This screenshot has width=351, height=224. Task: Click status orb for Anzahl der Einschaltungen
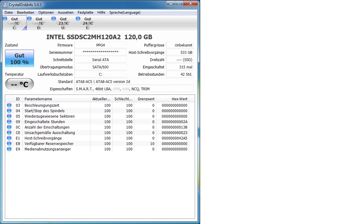click(x=9, y=127)
